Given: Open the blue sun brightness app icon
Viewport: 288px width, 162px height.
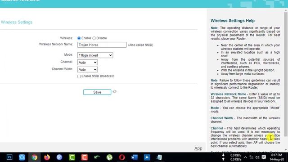Looking at the screenshot, I should coord(147,157).
